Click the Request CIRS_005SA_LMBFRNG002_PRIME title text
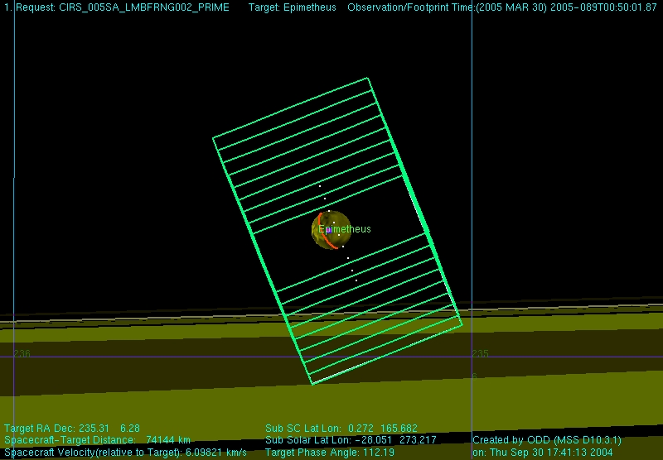This screenshot has width=663, height=460. pyautogui.click(x=117, y=7)
